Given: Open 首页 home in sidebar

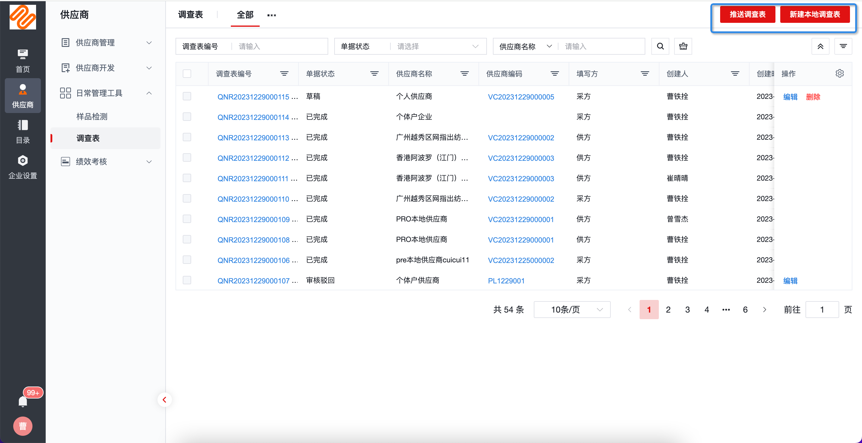Looking at the screenshot, I should [x=23, y=61].
